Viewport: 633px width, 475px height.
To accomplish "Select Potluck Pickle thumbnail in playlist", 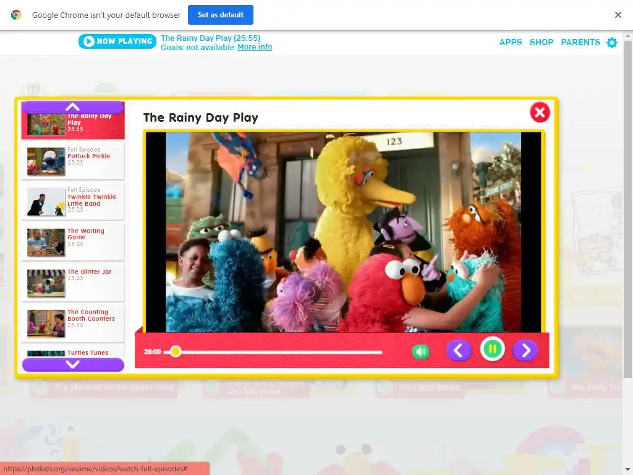I will (46, 161).
